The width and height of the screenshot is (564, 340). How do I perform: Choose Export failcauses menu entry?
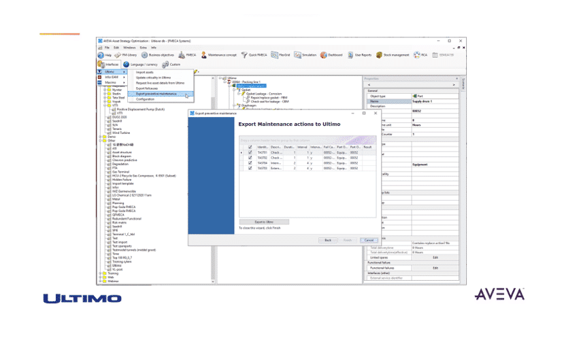pos(161,88)
